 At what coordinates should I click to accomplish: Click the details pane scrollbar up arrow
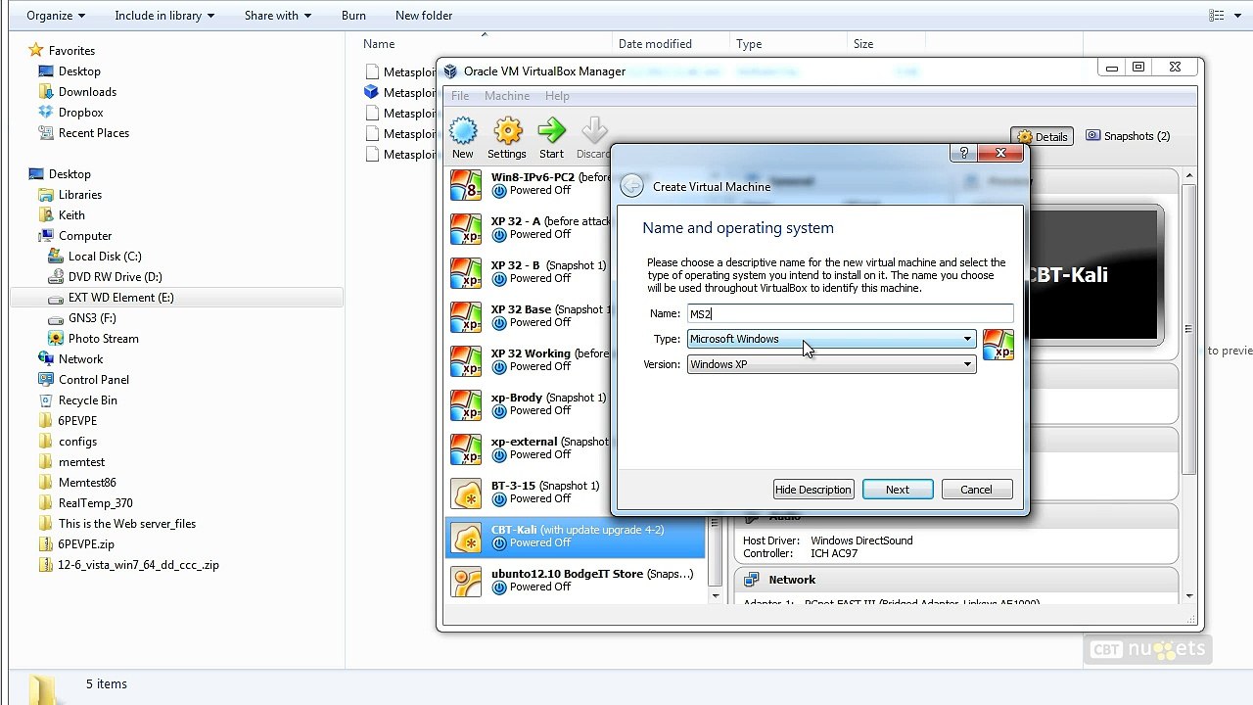tap(1189, 176)
